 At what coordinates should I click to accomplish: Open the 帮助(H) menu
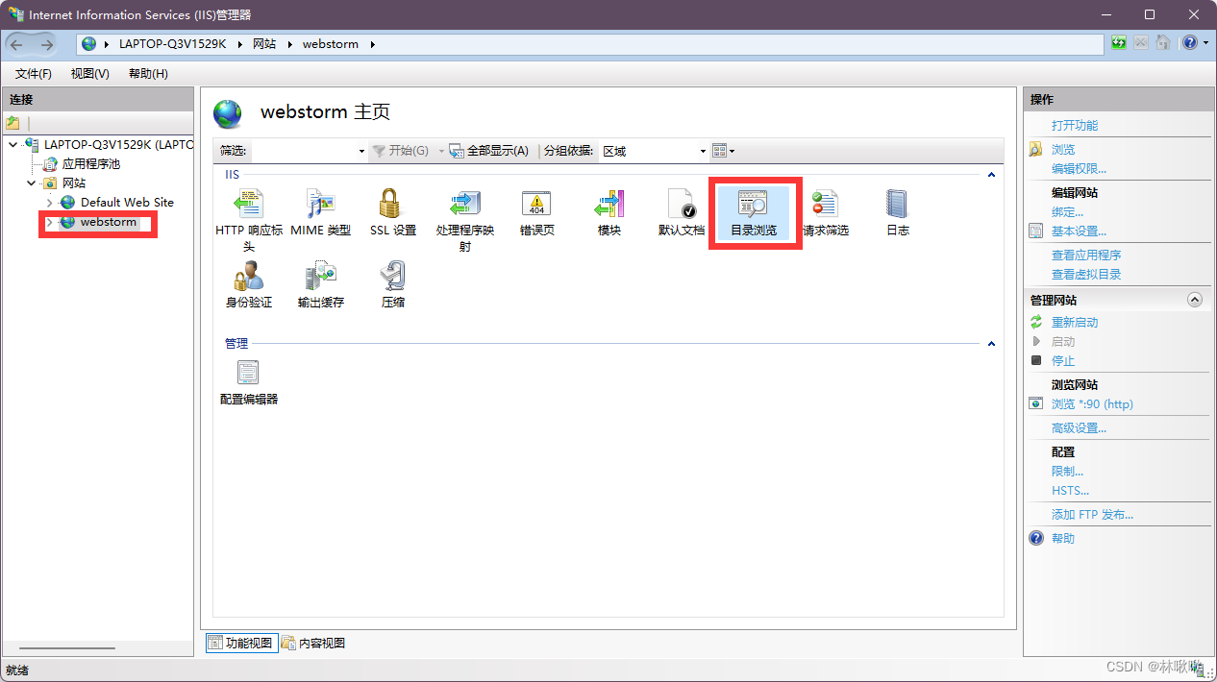(148, 74)
